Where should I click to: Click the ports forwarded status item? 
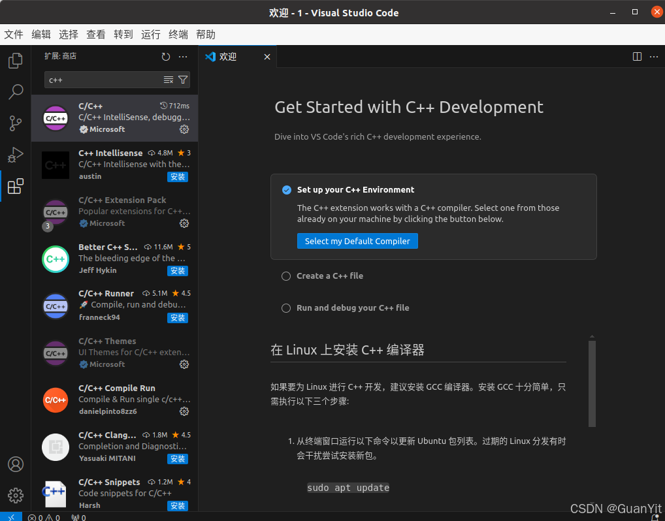(79, 517)
